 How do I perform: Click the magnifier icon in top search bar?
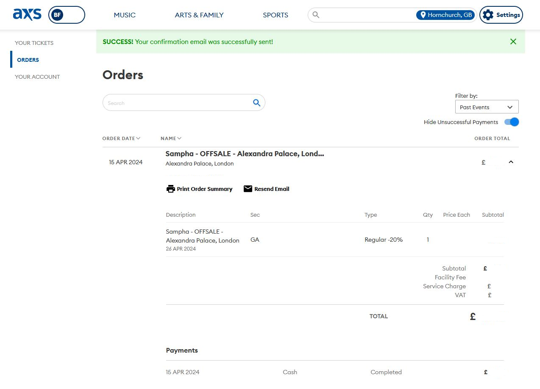pos(316,15)
